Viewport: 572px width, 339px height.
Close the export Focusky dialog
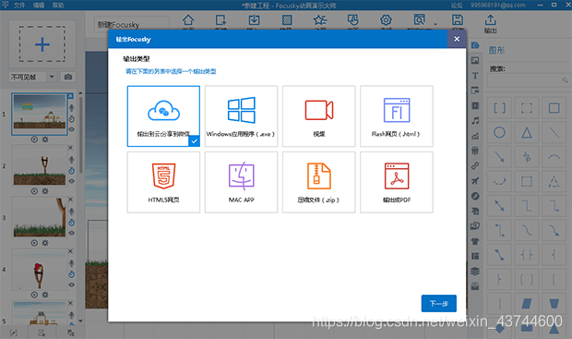[x=457, y=39]
